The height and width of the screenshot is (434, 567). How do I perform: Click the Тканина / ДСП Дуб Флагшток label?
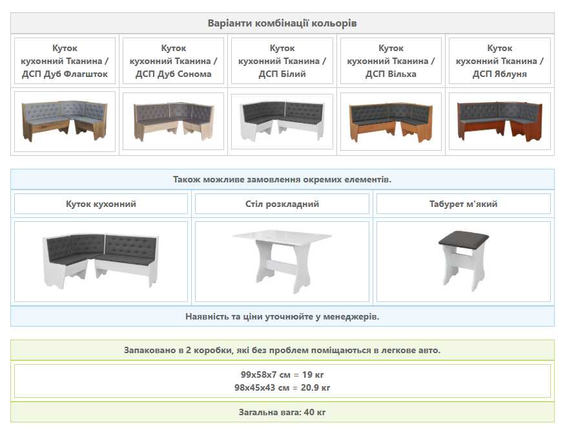[65, 61]
